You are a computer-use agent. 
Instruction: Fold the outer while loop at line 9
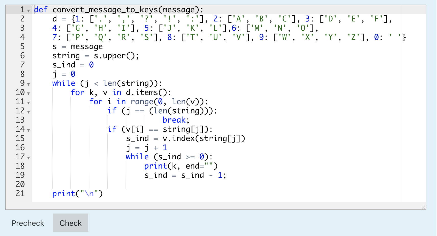pos(28,84)
